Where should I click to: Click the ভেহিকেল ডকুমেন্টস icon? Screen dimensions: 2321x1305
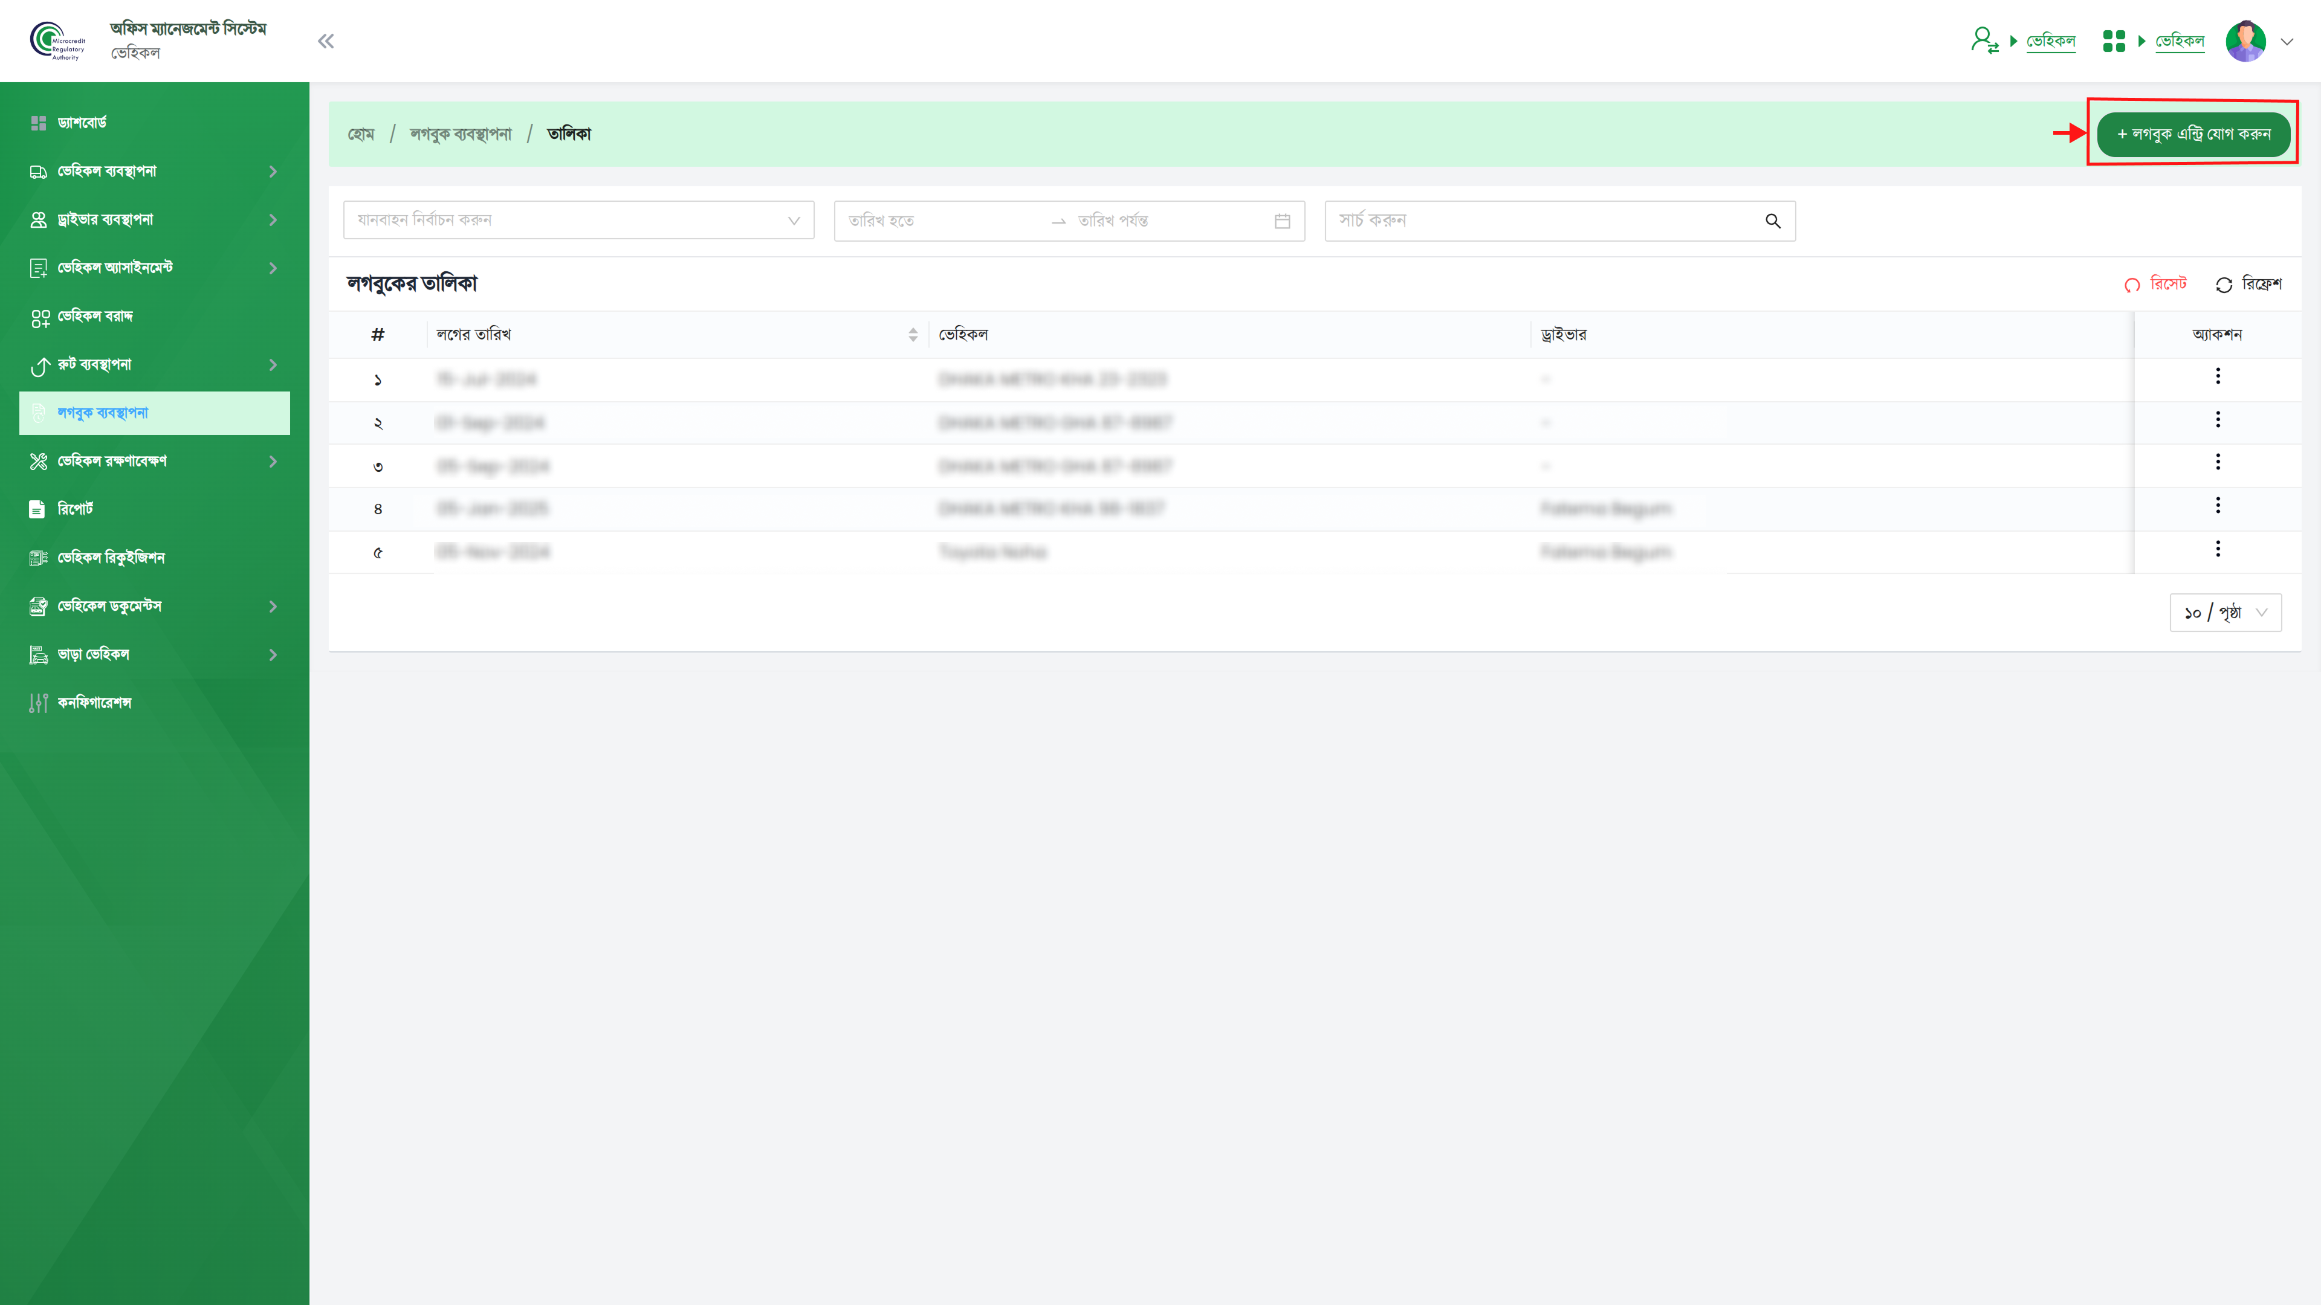(38, 606)
